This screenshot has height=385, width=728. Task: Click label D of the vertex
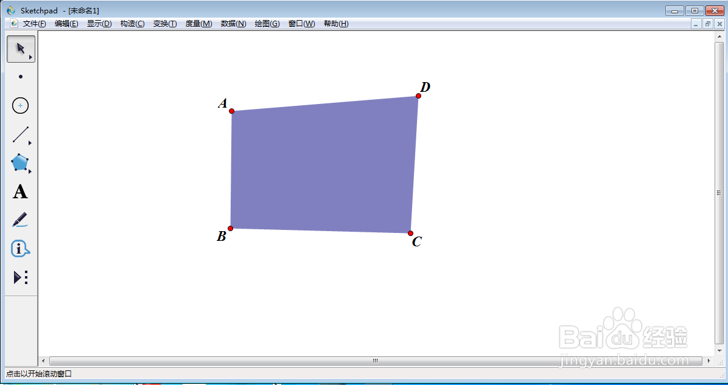coord(425,87)
